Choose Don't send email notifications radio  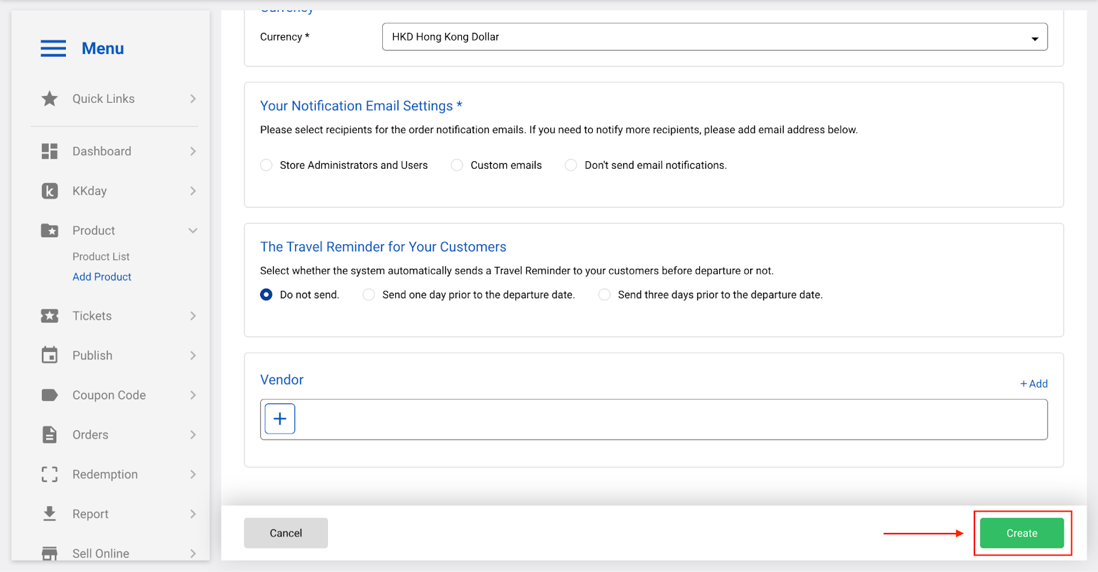(x=571, y=165)
